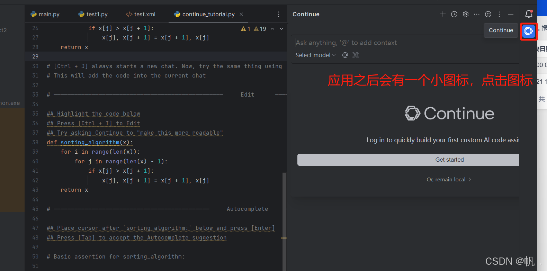The width and height of the screenshot is (547, 271).
Task: Start a new chat with plus icon
Action: (443, 14)
